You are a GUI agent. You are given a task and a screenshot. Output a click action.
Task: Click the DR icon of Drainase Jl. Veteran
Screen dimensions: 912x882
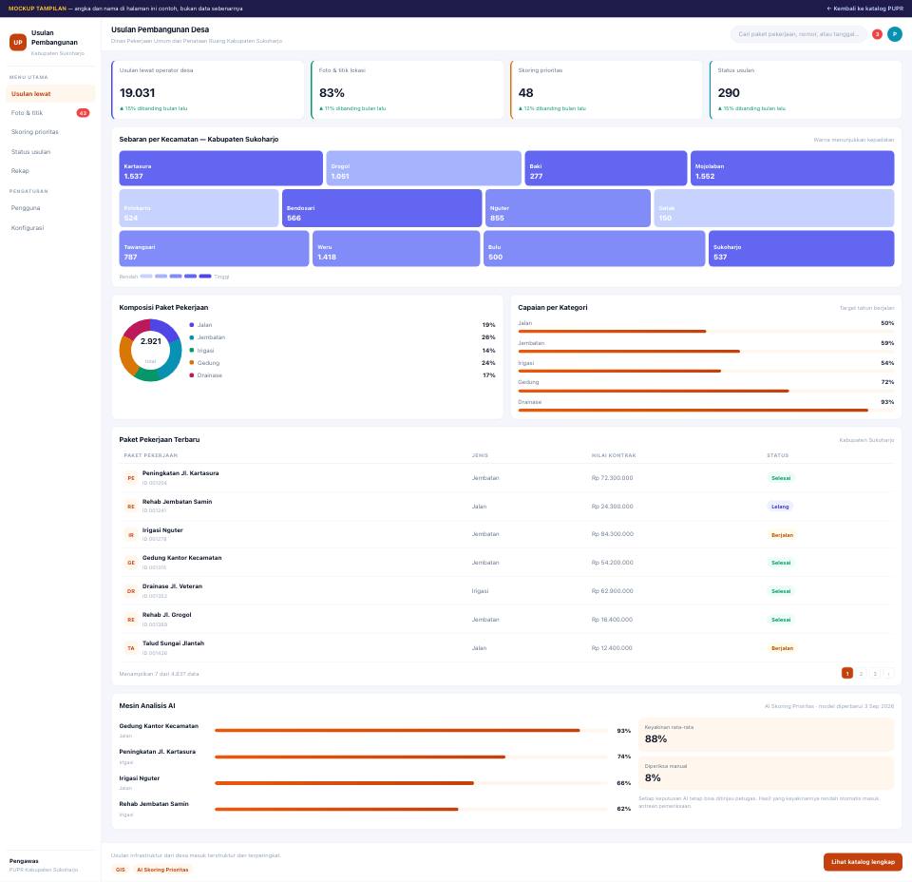pyautogui.click(x=131, y=591)
